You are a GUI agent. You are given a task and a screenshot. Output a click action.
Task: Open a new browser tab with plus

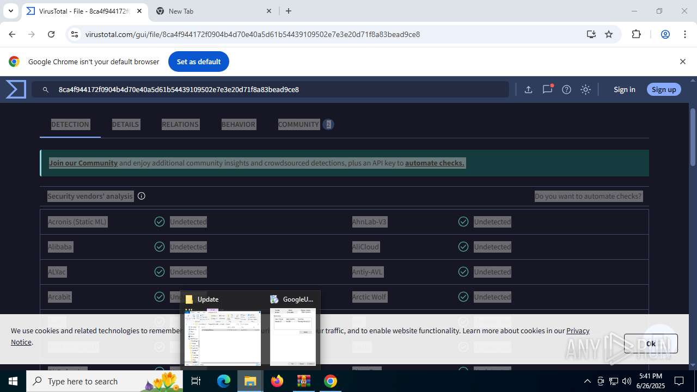pos(289,11)
